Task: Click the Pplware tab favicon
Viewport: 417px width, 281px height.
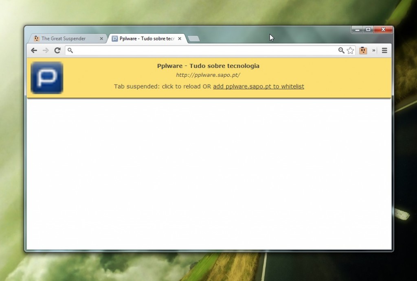Action: [x=114, y=39]
